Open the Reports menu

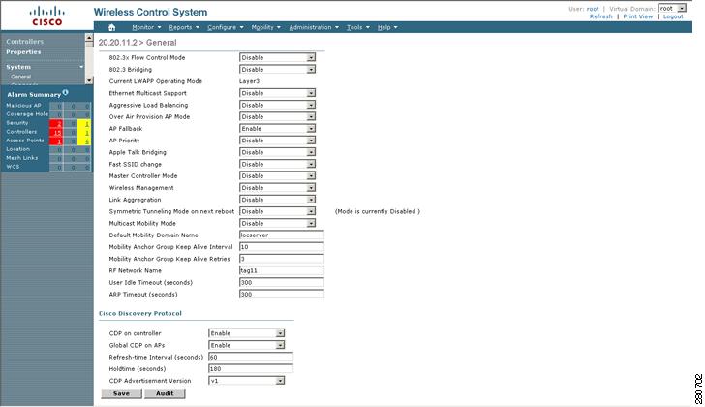[x=184, y=27]
